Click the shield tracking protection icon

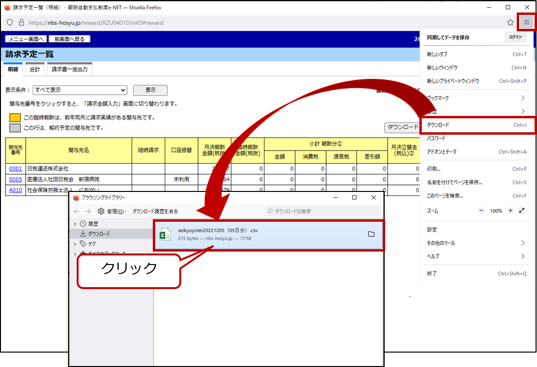[x=10, y=23]
